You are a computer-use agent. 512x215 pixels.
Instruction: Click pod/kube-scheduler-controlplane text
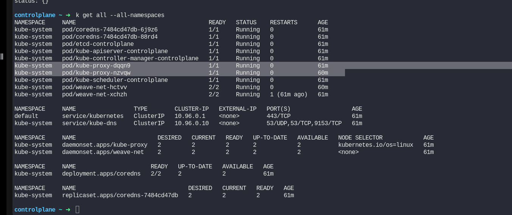[x=115, y=80]
